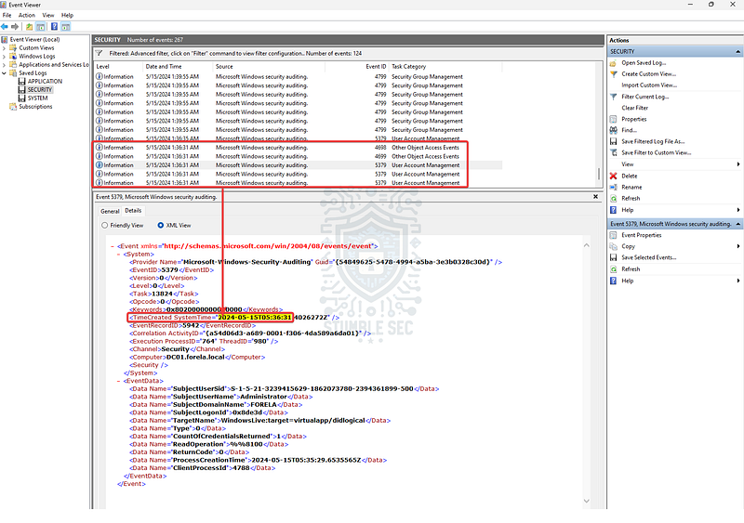Click XML view scroll up arrow
Viewport: 744px width, 523px height.
click(x=587, y=245)
